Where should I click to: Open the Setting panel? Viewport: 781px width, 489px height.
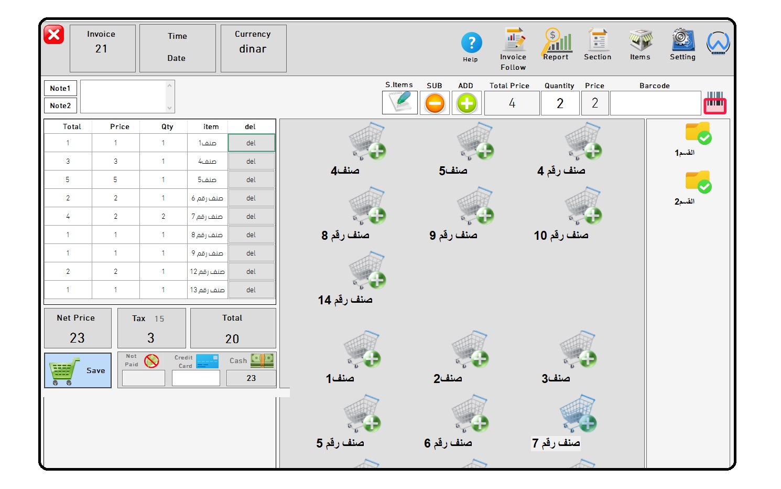click(x=681, y=43)
